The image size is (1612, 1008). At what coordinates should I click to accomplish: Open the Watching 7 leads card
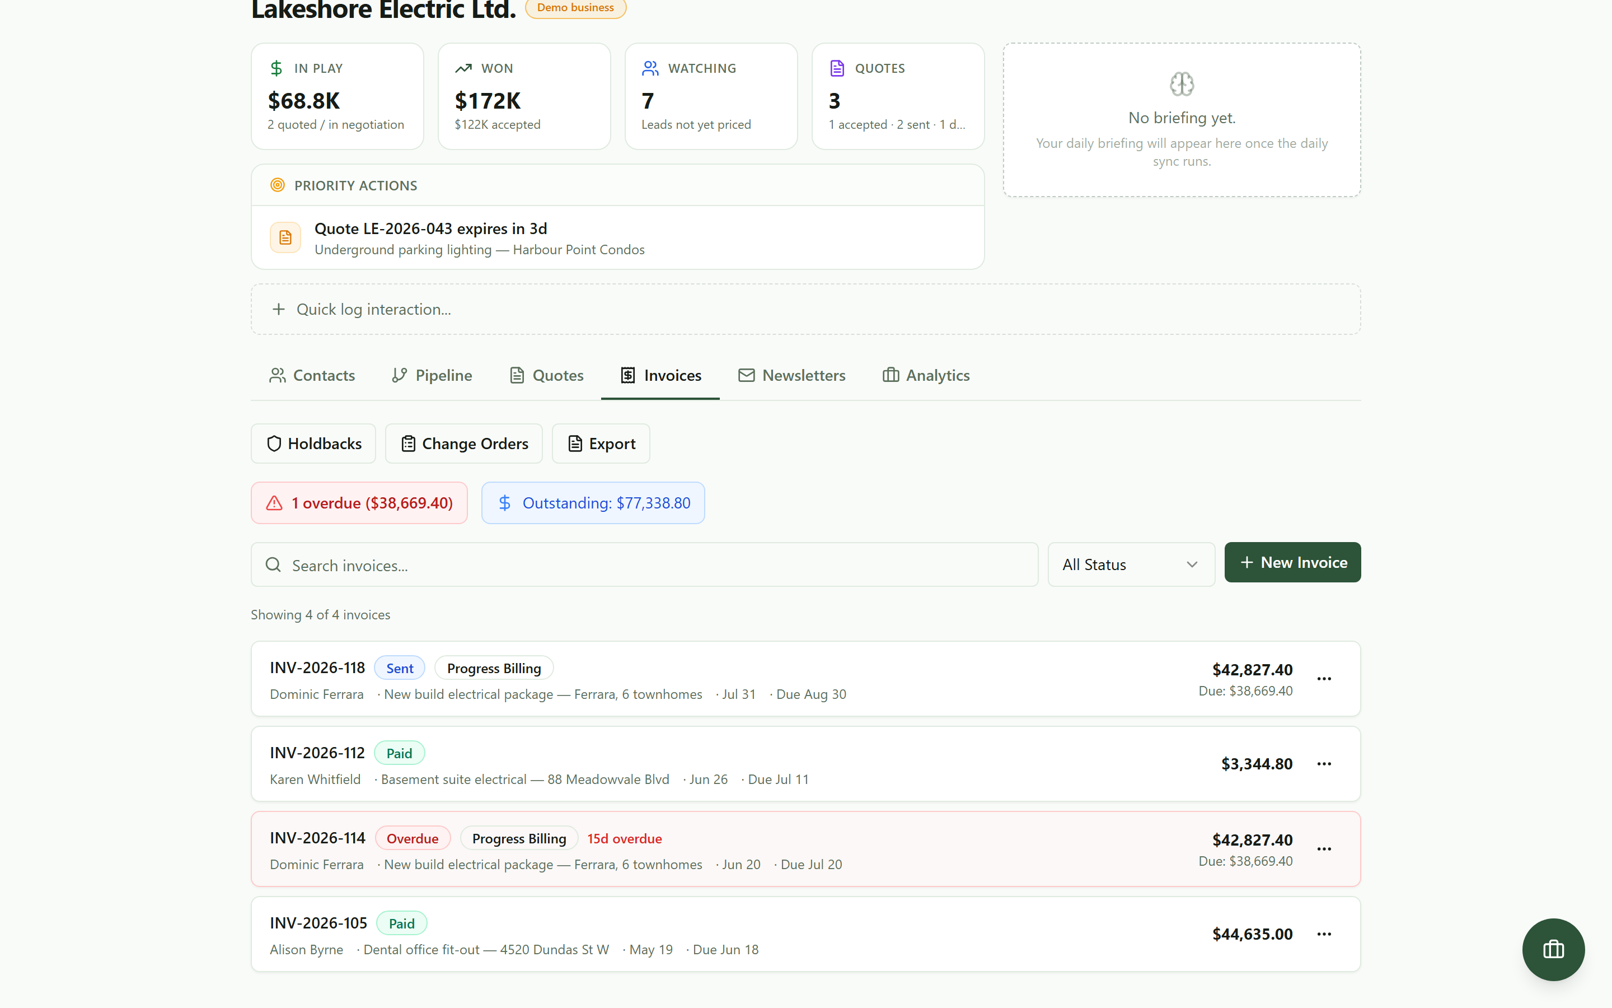point(711,97)
